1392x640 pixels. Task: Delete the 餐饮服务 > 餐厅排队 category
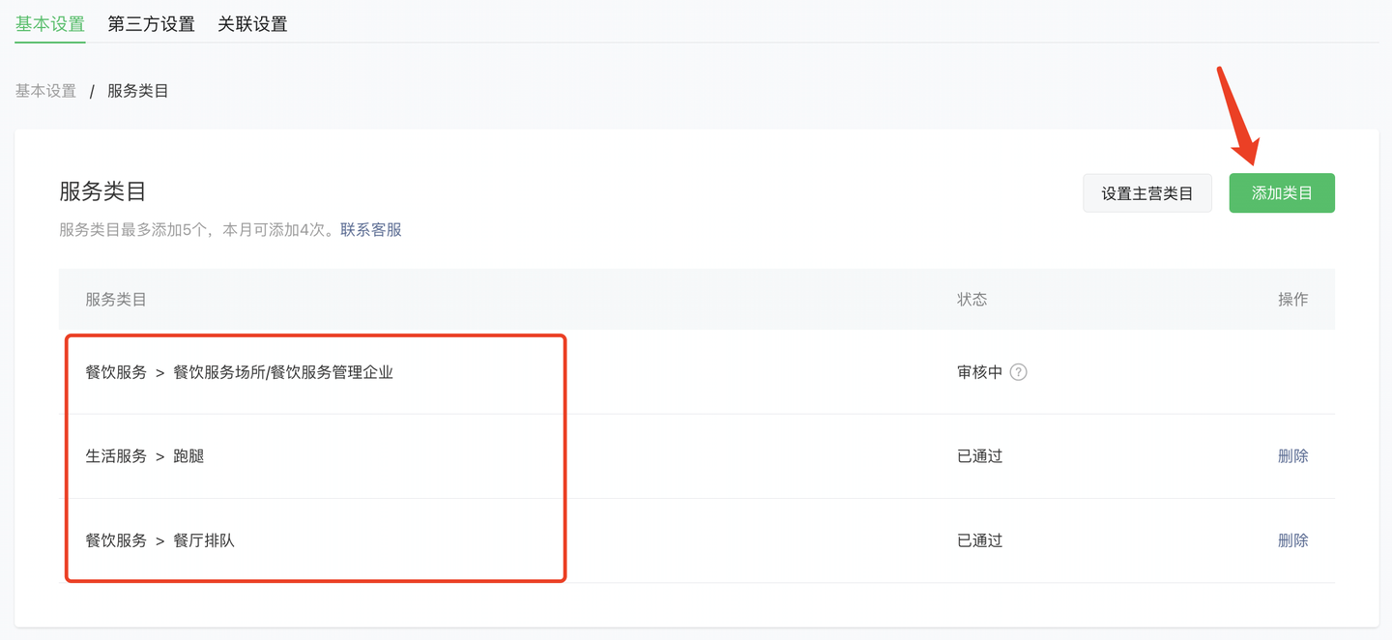[x=1293, y=540]
